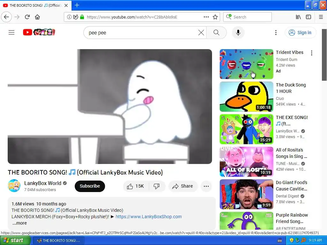View the green padlock connection details
This screenshot has width=327, height=245.
click(x=82, y=17)
